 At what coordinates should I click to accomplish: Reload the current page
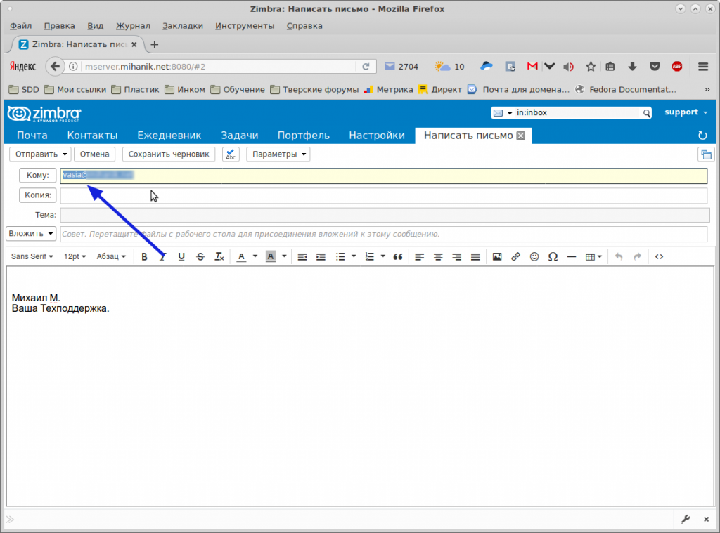tap(366, 67)
